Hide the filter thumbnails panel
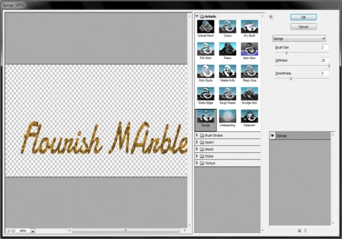 [x=271, y=16]
